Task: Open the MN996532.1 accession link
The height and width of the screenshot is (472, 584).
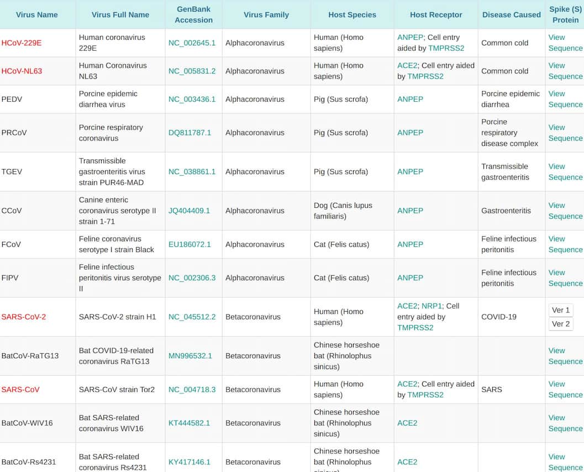Action: (x=190, y=356)
